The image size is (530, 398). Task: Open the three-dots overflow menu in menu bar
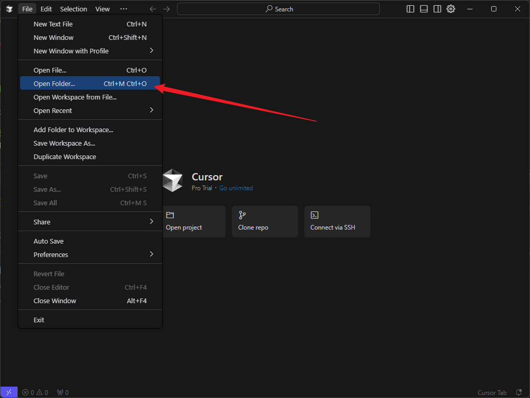[x=124, y=9]
